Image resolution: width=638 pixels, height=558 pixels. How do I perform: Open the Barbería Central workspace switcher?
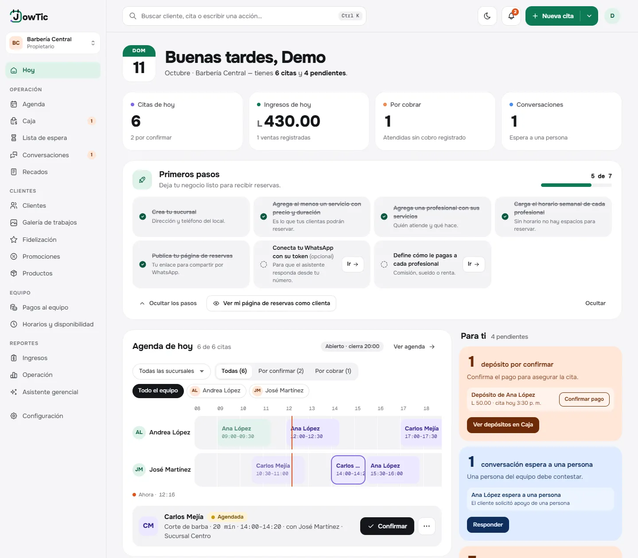[x=53, y=43]
